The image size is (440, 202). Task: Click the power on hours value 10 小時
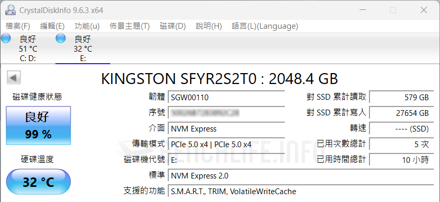click(401, 160)
